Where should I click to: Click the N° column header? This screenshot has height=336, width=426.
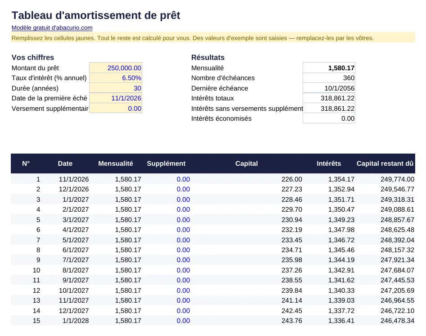pyautogui.click(x=26, y=163)
